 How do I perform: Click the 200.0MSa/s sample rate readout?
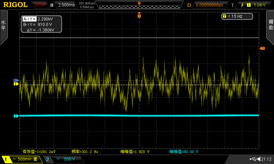pyautogui.click(x=87, y=3)
